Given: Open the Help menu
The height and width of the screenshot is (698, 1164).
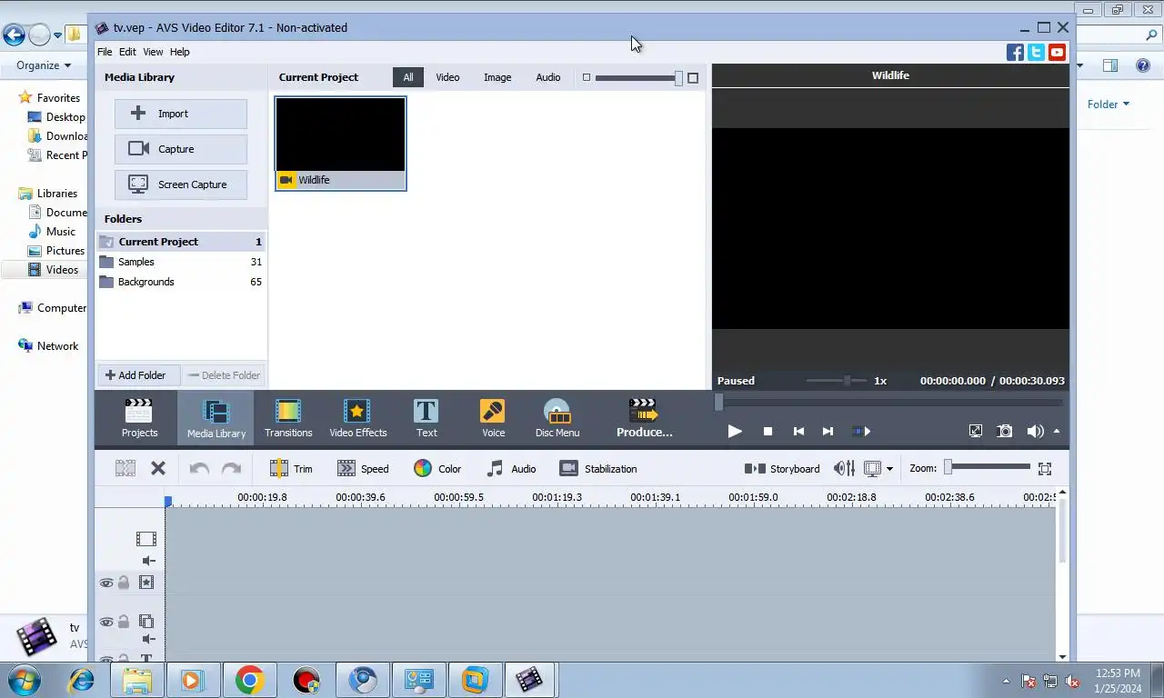Looking at the screenshot, I should 180,52.
